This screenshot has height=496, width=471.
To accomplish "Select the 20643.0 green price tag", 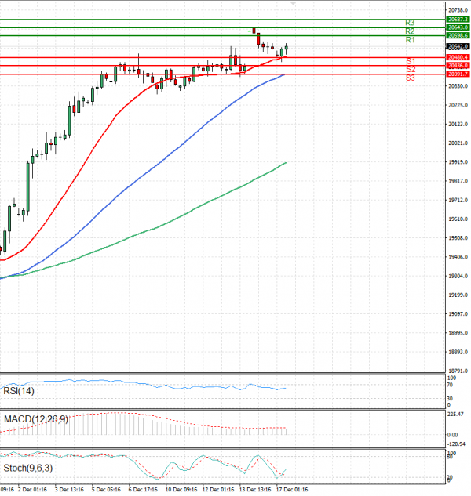I will coord(458,27).
